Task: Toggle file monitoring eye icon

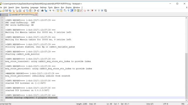Action: pos(88,10)
